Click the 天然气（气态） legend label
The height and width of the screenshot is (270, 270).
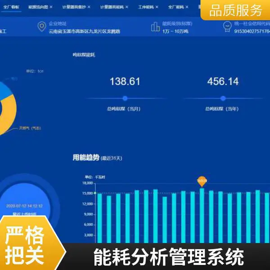click(x=30, y=128)
